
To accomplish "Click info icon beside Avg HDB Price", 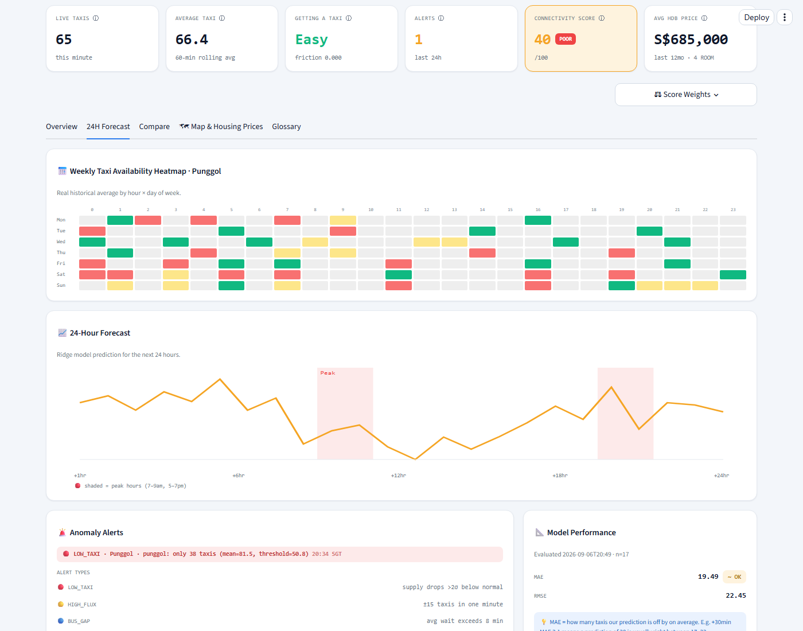I will [x=704, y=18].
